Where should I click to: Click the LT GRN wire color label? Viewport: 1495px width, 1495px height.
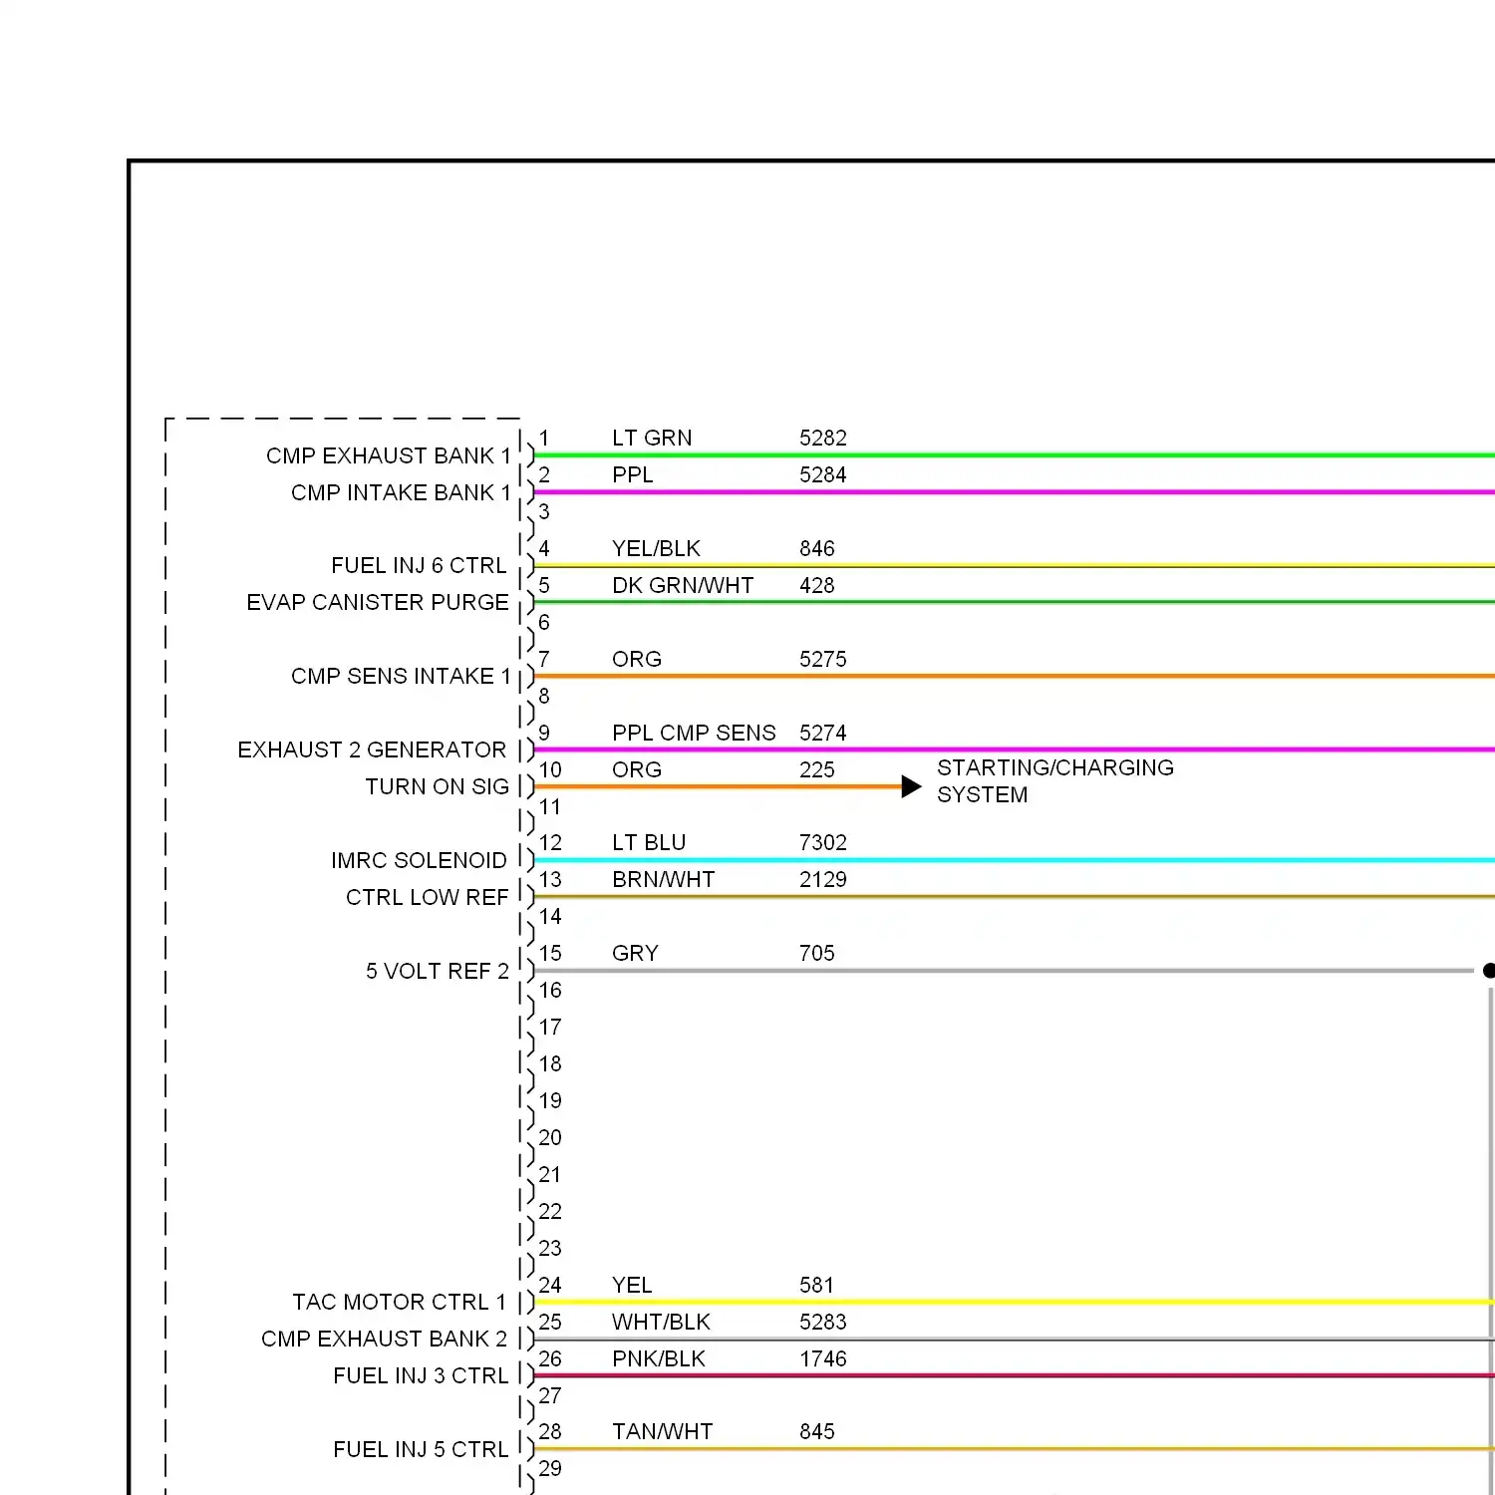(x=652, y=438)
